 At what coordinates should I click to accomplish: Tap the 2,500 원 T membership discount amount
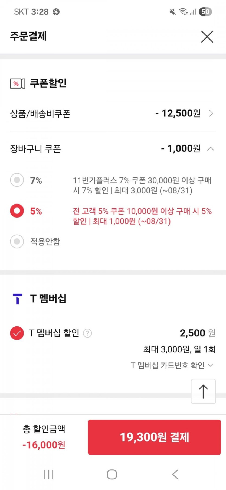(x=197, y=333)
